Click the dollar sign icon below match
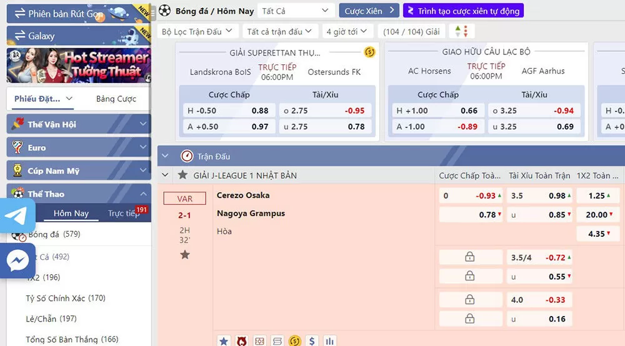The width and height of the screenshot is (625, 346). tap(312, 341)
